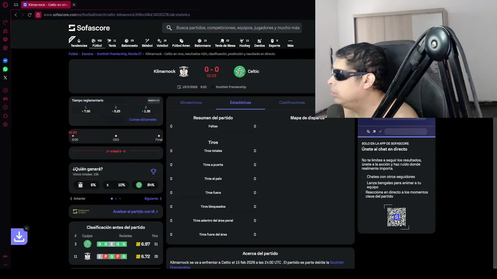
Task: Open Cuotas adicionales link
Action: pos(142,119)
